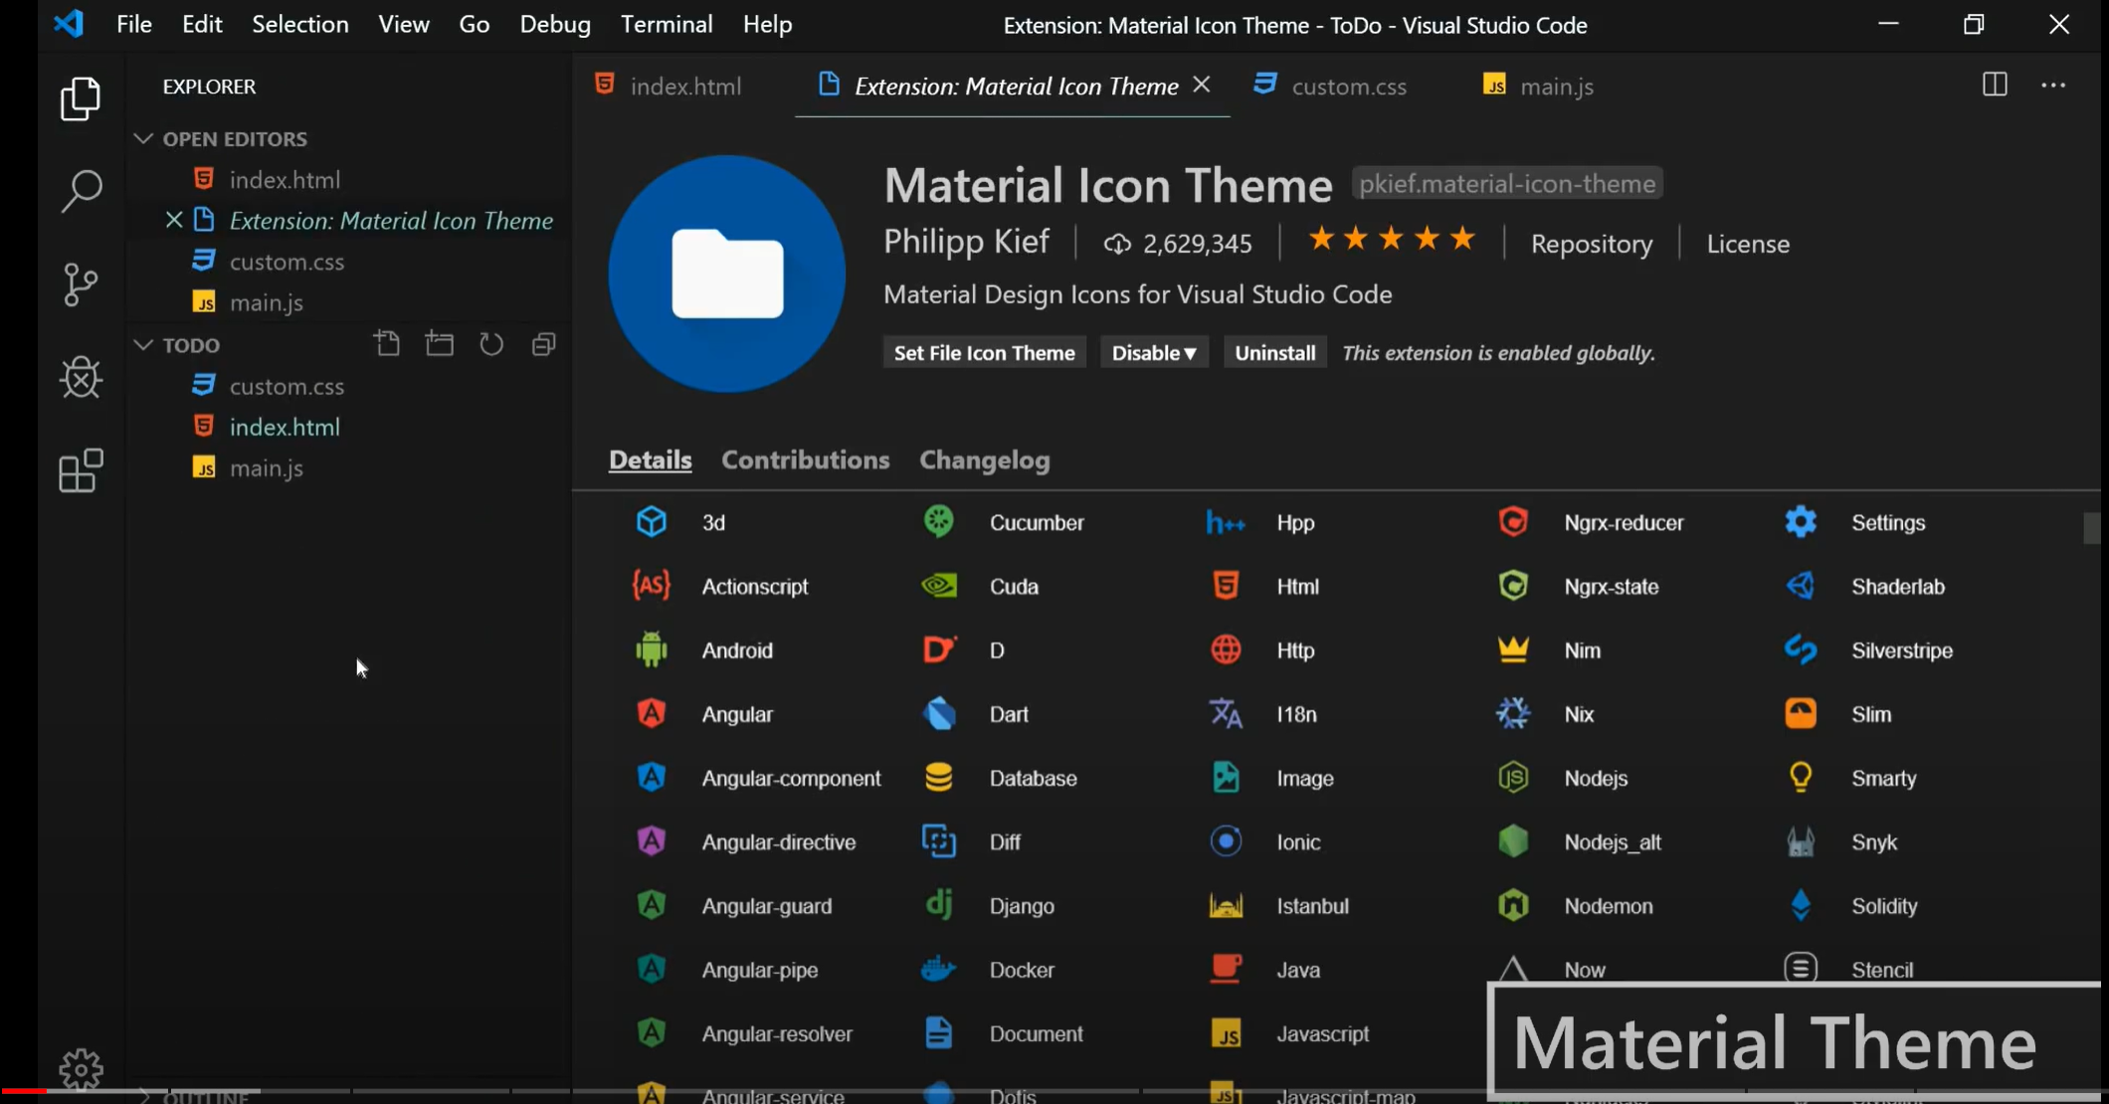Collapse all folders in explorer
This screenshot has width=2109, height=1104.
[543, 344]
